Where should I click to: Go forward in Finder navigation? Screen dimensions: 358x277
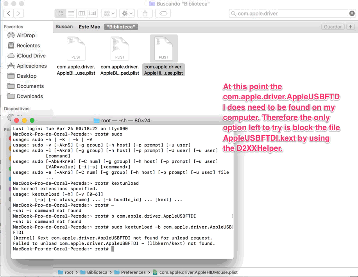point(19,13)
